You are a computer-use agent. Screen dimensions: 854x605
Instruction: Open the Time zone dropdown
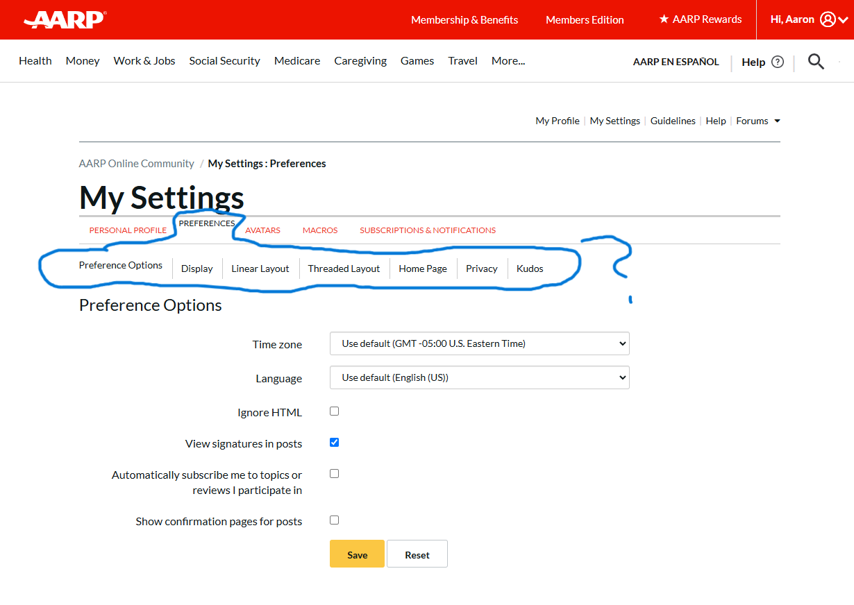[x=479, y=343]
